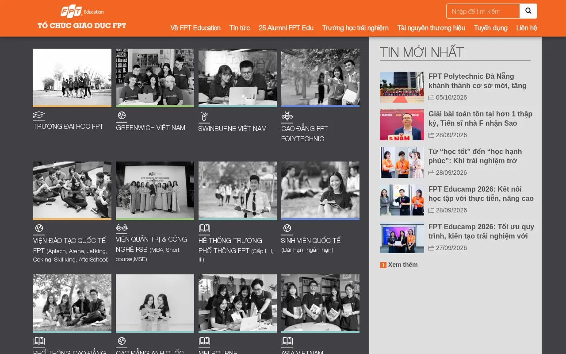The height and width of the screenshot is (354, 566).
Task: Open the Liên hệ menu item
Action: 527,28
